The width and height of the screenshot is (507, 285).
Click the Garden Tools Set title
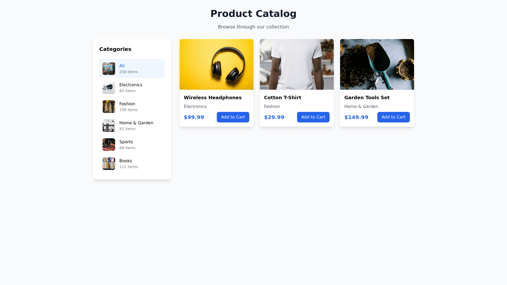pyautogui.click(x=367, y=98)
